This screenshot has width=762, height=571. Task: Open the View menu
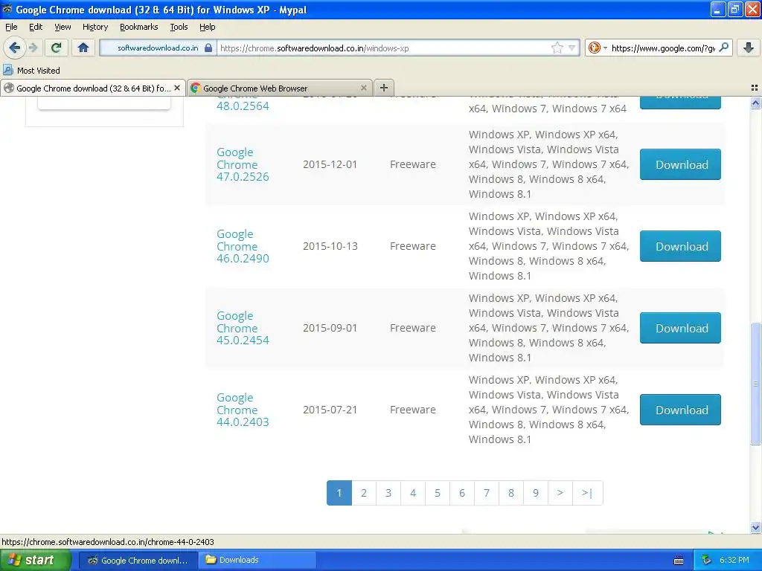pyautogui.click(x=63, y=27)
